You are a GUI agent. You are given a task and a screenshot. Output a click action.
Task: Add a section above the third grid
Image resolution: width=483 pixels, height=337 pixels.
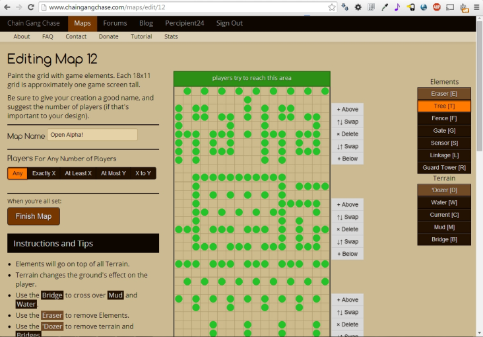tap(348, 300)
